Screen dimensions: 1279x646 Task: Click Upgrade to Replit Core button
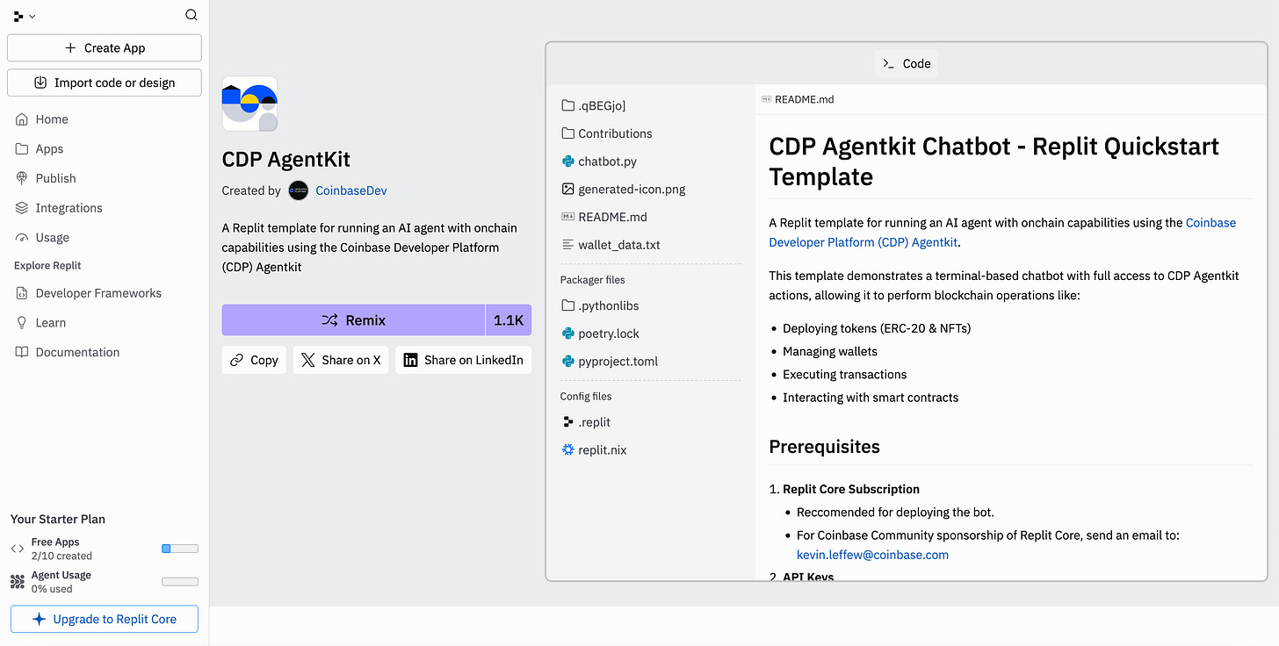coord(105,619)
